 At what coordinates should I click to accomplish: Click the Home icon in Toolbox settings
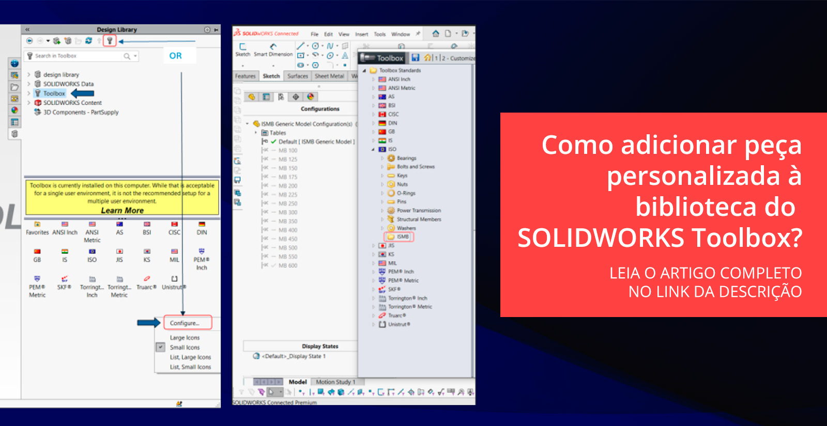(x=427, y=58)
